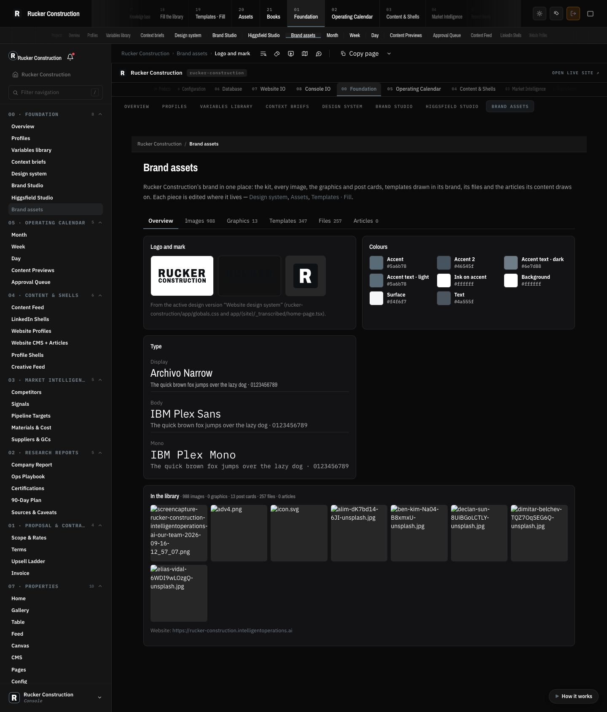This screenshot has height=712, width=607.
Task: Switch to the Images 988 tab
Action: click(200, 221)
